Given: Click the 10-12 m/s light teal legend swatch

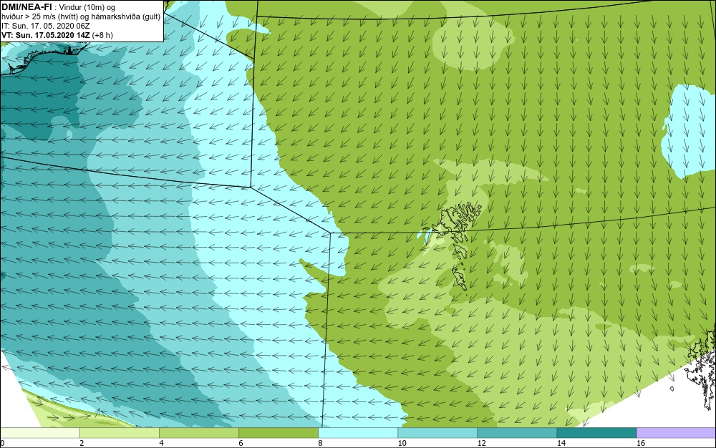Looking at the screenshot, I should 437,433.
